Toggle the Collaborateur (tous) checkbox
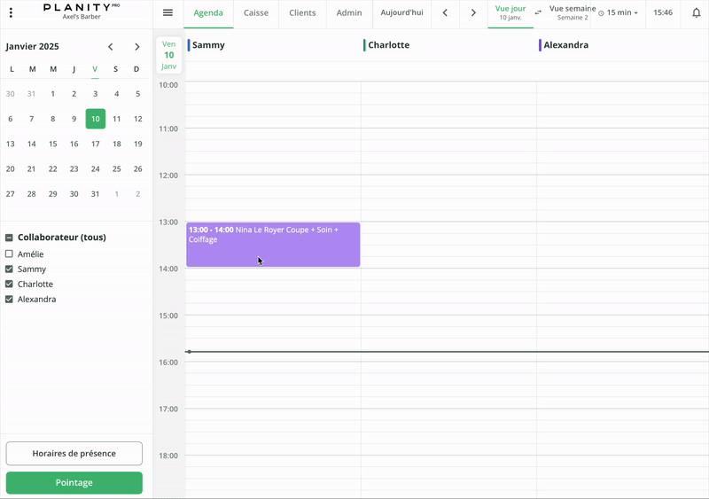The width and height of the screenshot is (709, 499). point(10,238)
